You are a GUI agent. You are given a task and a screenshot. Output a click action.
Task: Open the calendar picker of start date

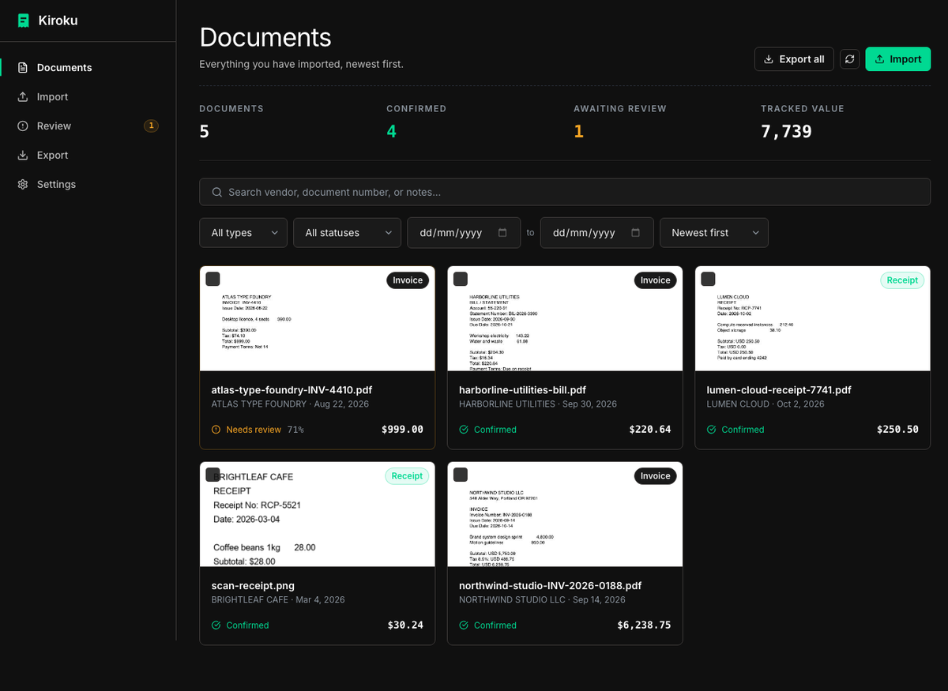click(x=502, y=233)
